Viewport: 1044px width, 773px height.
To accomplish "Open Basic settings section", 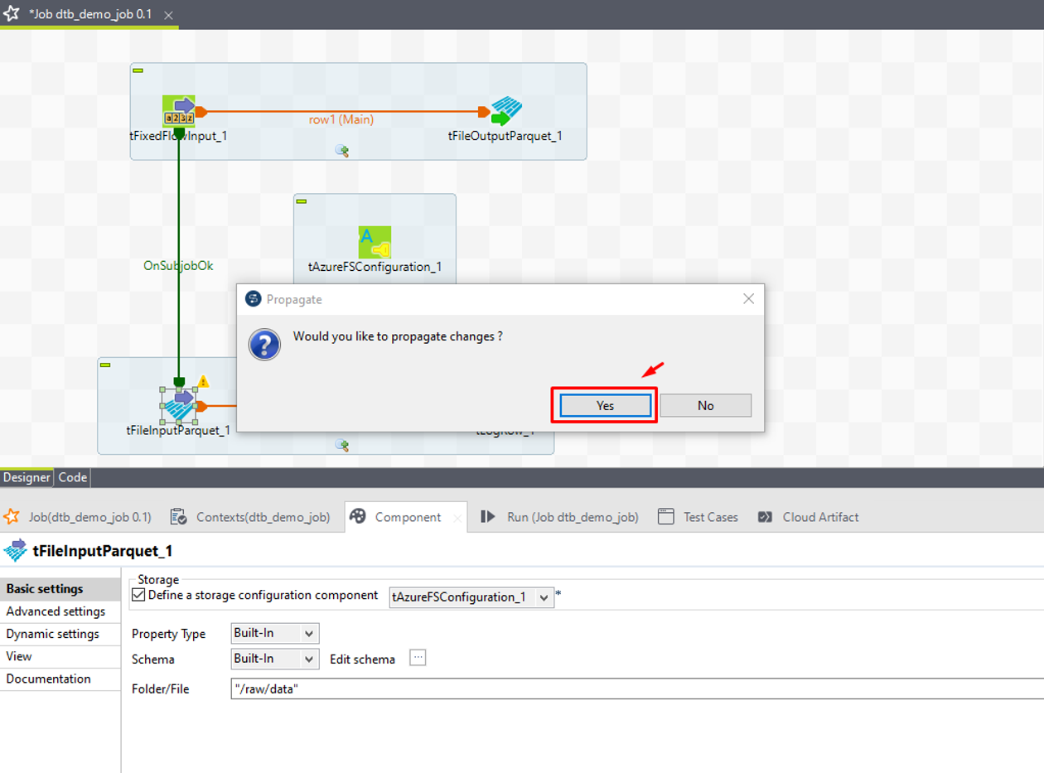I will coord(60,589).
